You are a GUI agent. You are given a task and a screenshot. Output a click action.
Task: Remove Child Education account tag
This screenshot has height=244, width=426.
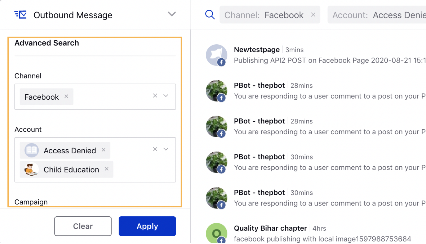(x=106, y=169)
